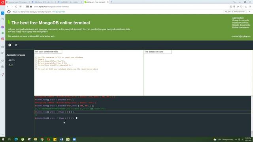Open sidebar three-dots settings
The width and height of the screenshot is (253, 142).
point(3,134)
